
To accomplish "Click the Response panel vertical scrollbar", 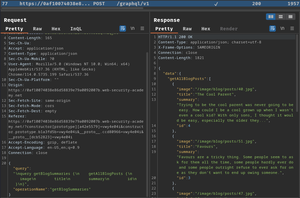I will 297,73.
